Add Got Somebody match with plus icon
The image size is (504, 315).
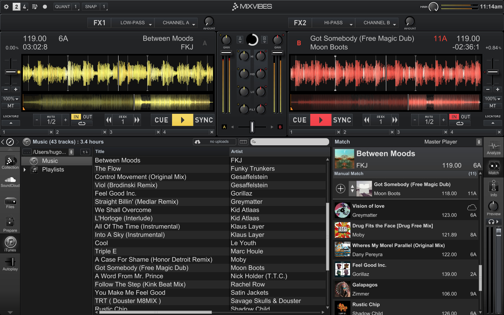point(341,189)
